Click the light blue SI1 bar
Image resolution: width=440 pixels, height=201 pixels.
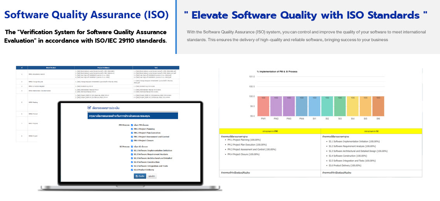pyautogui.click(x=314, y=106)
